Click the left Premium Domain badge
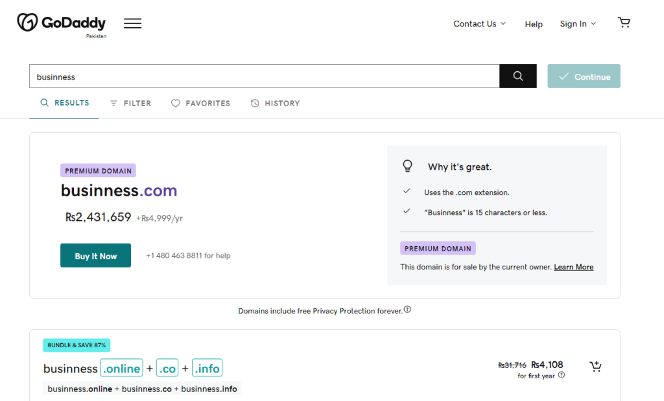 pos(99,170)
